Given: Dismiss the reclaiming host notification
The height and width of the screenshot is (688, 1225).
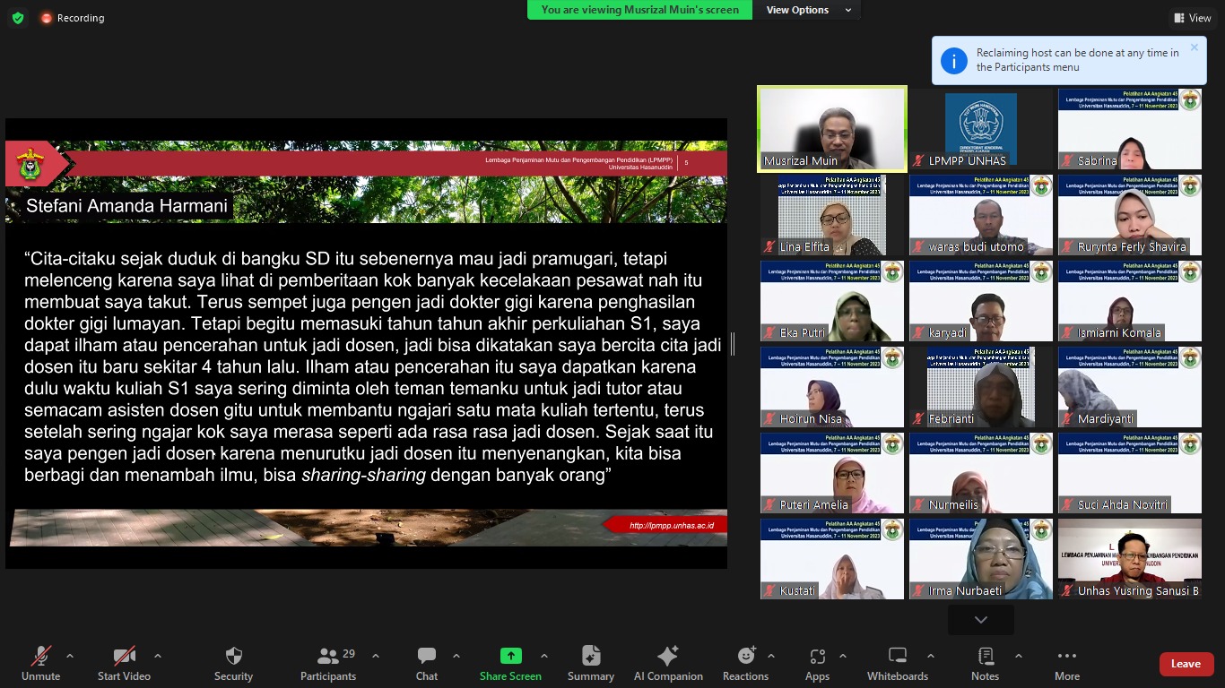Looking at the screenshot, I should pos(1194,47).
